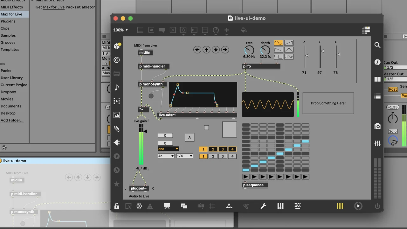
Task: Click the paint bucket format icon
Action: point(244,30)
